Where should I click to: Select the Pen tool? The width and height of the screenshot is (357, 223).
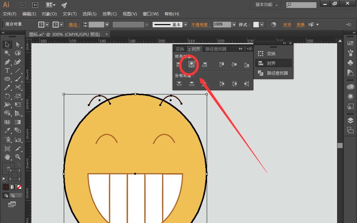click(x=7, y=62)
